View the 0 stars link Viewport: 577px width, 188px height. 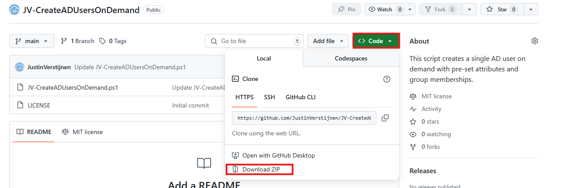tap(430, 121)
